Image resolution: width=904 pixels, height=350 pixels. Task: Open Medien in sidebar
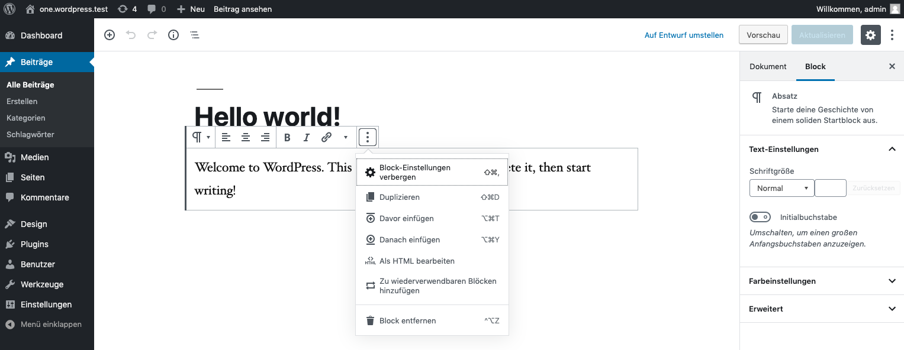click(47, 157)
